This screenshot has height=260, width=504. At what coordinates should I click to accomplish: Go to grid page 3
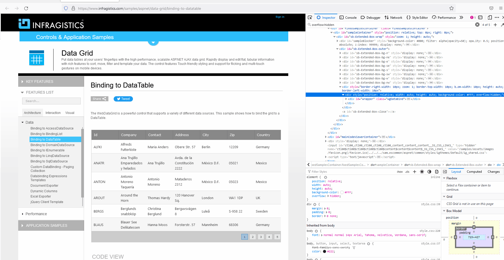pos(261,237)
